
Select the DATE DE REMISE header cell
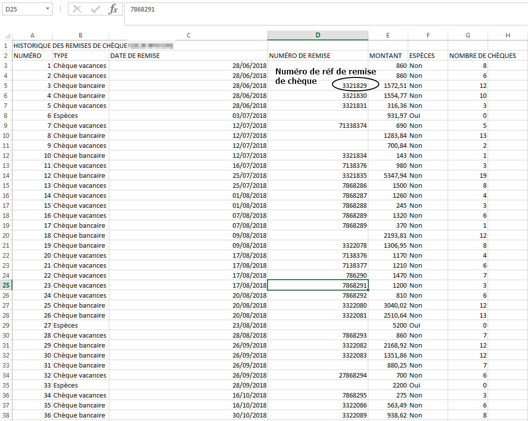[188, 55]
